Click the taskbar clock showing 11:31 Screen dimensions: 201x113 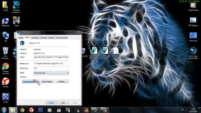click(x=193, y=110)
